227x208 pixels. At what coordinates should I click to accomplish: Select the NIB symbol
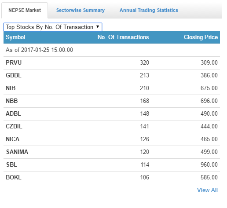click(x=11, y=88)
